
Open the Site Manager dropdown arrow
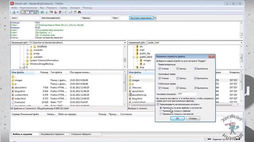tap(17, 12)
